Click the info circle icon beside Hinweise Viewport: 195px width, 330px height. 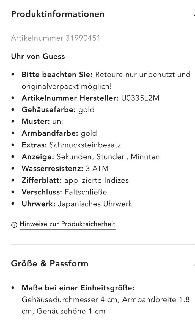14,225
